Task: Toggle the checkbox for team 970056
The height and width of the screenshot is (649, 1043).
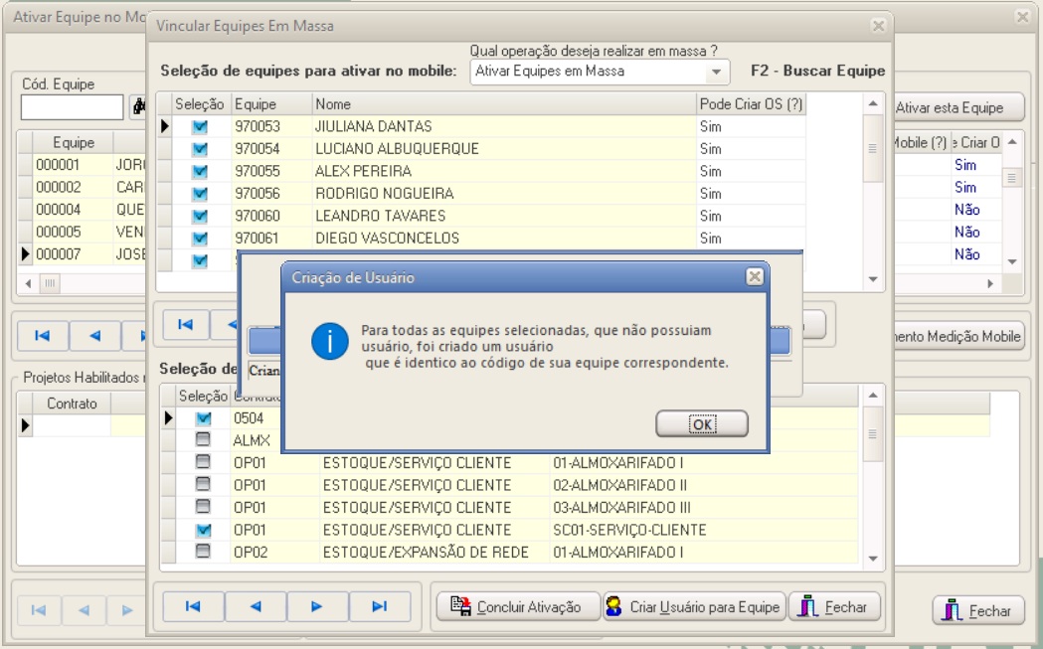Action: 201,194
